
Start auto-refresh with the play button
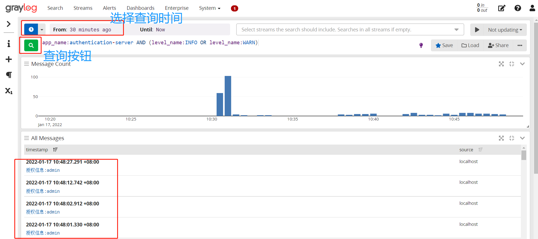[x=477, y=30]
